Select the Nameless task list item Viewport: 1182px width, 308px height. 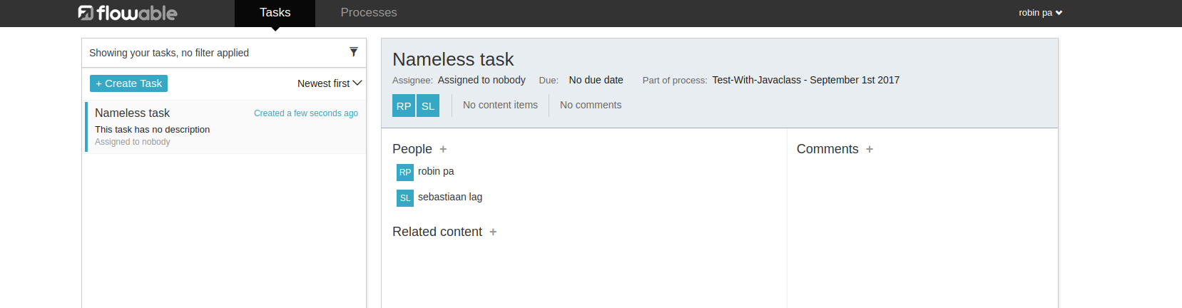[x=225, y=127]
